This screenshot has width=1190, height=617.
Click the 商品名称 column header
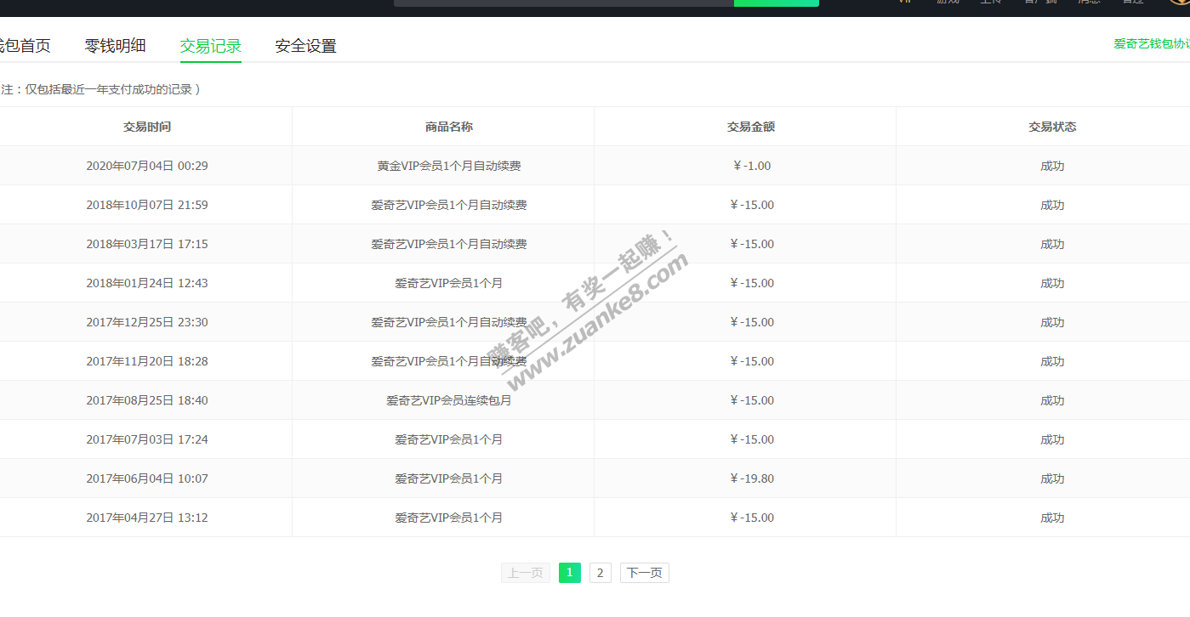pos(449,127)
